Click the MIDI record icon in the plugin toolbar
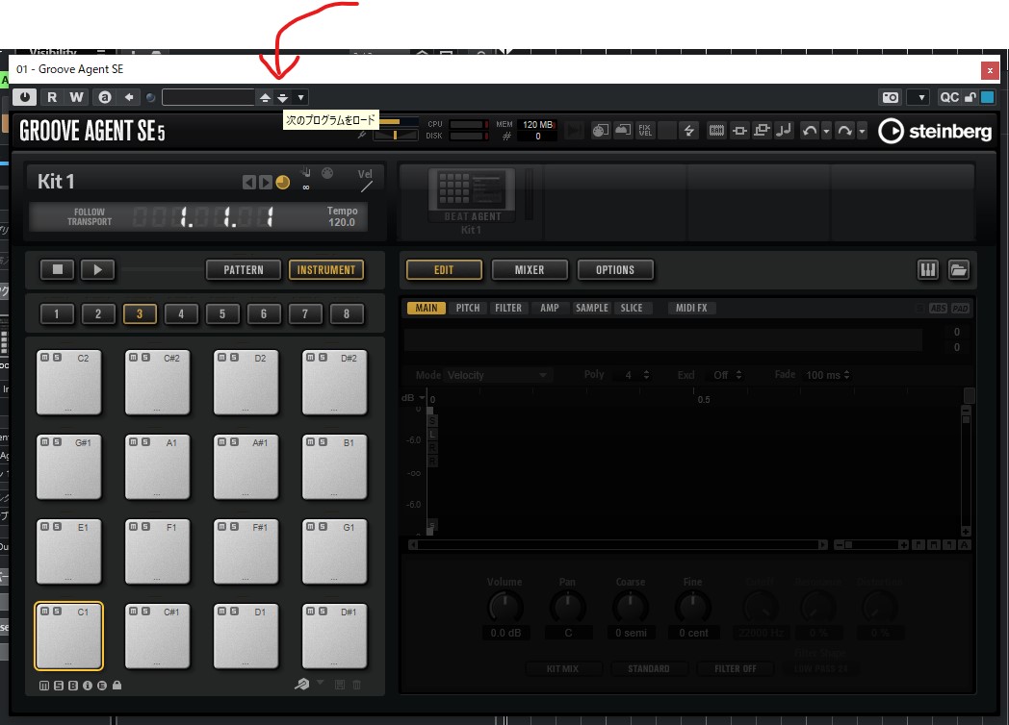This screenshot has height=725, width=1009. pos(600,131)
